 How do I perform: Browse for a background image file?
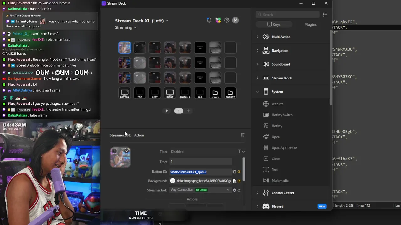234,181
